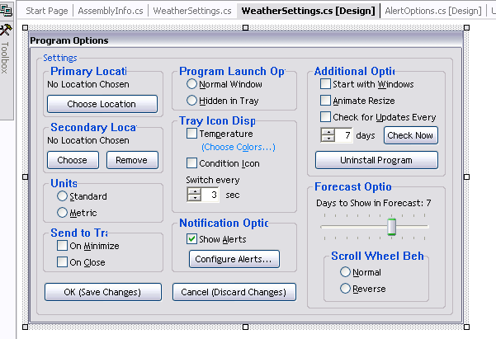Click the Primary Location group heading
This screenshot has width=496, height=339.
pyautogui.click(x=88, y=71)
